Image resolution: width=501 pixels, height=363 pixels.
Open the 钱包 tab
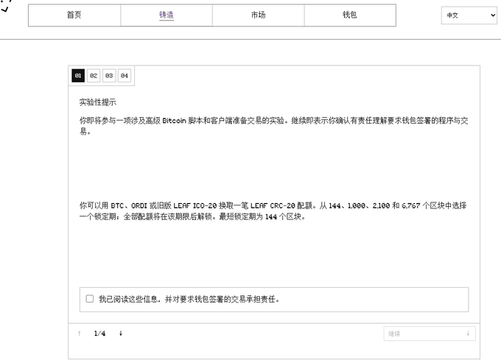(x=350, y=15)
